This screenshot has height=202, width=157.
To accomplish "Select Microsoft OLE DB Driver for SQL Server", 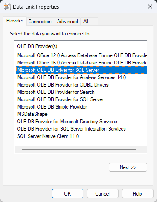I will click(x=82, y=70).
